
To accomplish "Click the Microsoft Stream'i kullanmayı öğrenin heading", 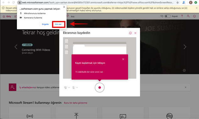I will click(x=35, y=103).
